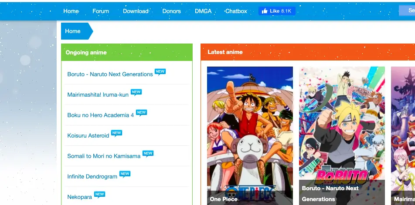Click the Facebook Like 8.1K button

pos(277,11)
